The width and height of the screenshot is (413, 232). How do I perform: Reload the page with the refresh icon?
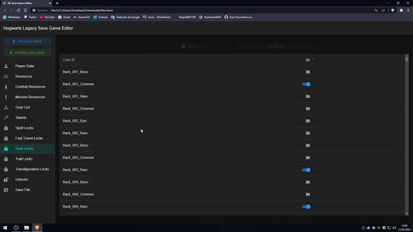(19, 10)
